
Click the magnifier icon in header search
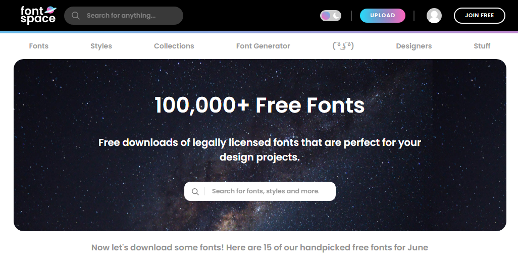(75, 16)
